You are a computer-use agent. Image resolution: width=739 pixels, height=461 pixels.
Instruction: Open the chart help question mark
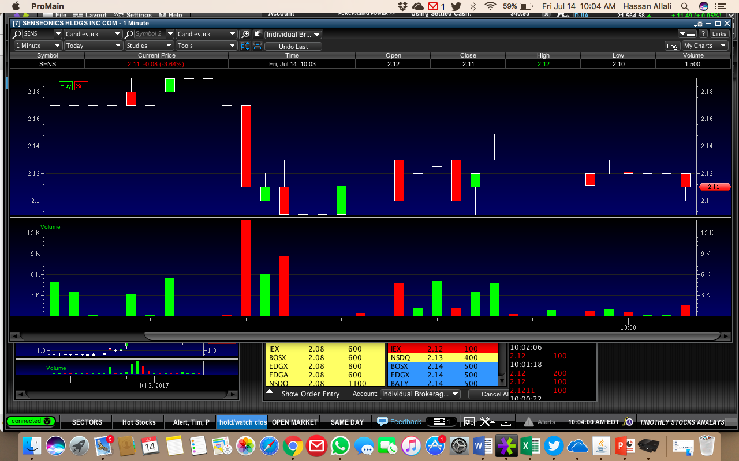(x=703, y=34)
